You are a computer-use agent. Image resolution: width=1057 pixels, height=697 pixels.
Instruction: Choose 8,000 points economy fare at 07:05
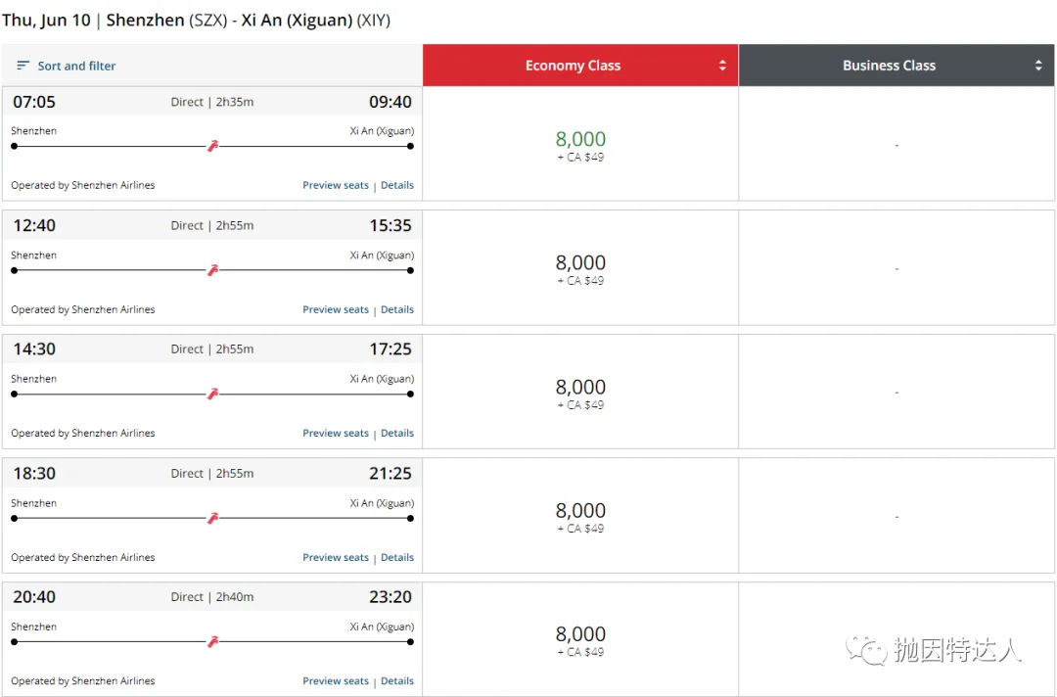580,144
